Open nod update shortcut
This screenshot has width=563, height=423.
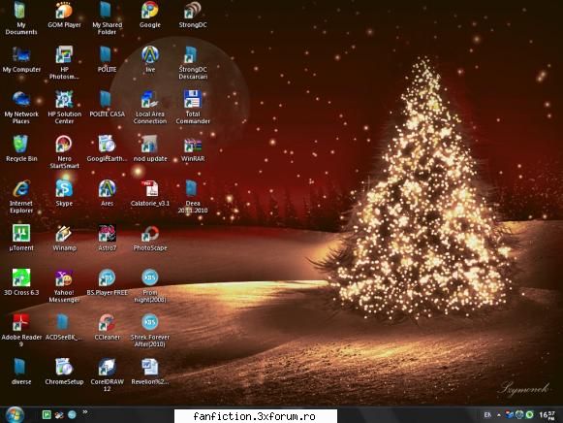(149, 144)
